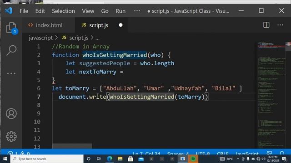Show hidden system tray icons chevron
Image resolution: width=291 pixels, height=163 pixels.
[238, 159]
